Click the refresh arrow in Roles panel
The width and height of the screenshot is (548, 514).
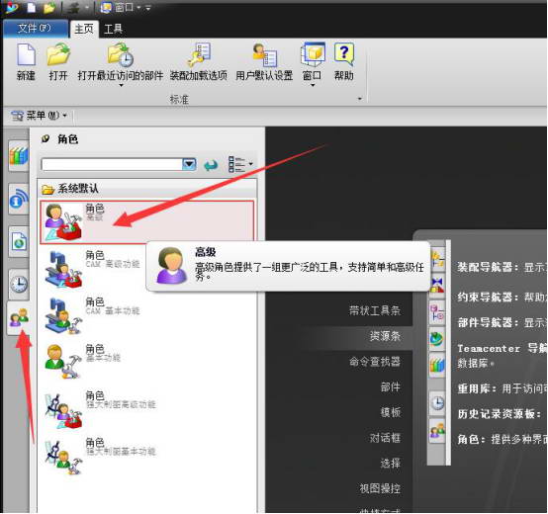click(211, 165)
